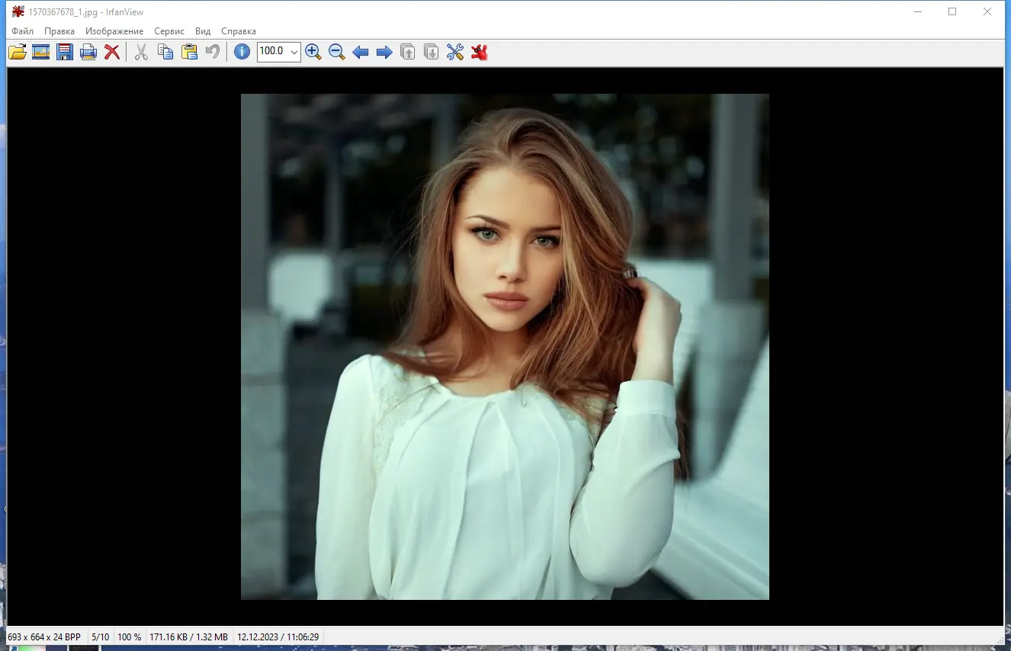Click the displayed portrait photo
Viewport: 1011px width, 651px height.
(505, 347)
